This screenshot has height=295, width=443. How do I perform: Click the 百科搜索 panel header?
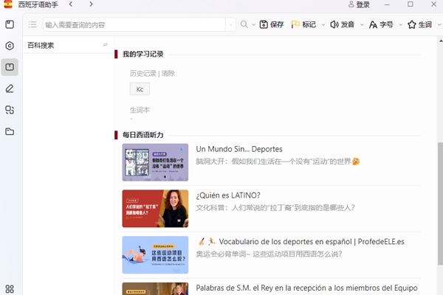coord(68,45)
